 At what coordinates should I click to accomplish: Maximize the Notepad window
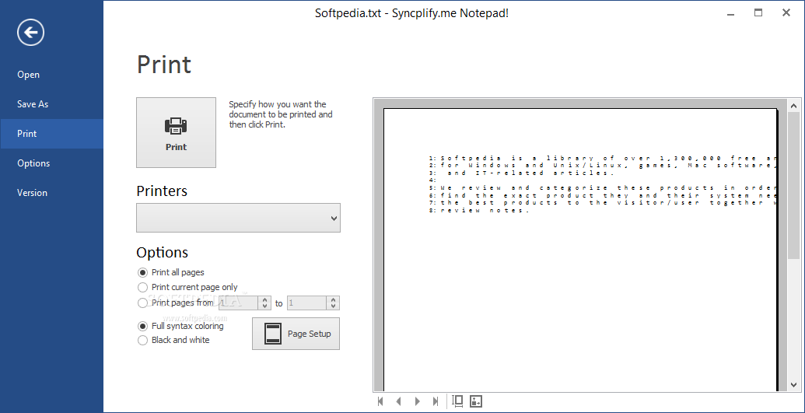758,13
